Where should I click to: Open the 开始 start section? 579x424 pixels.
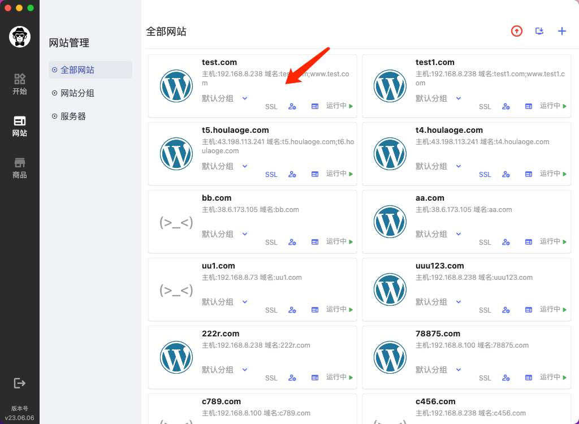20,84
